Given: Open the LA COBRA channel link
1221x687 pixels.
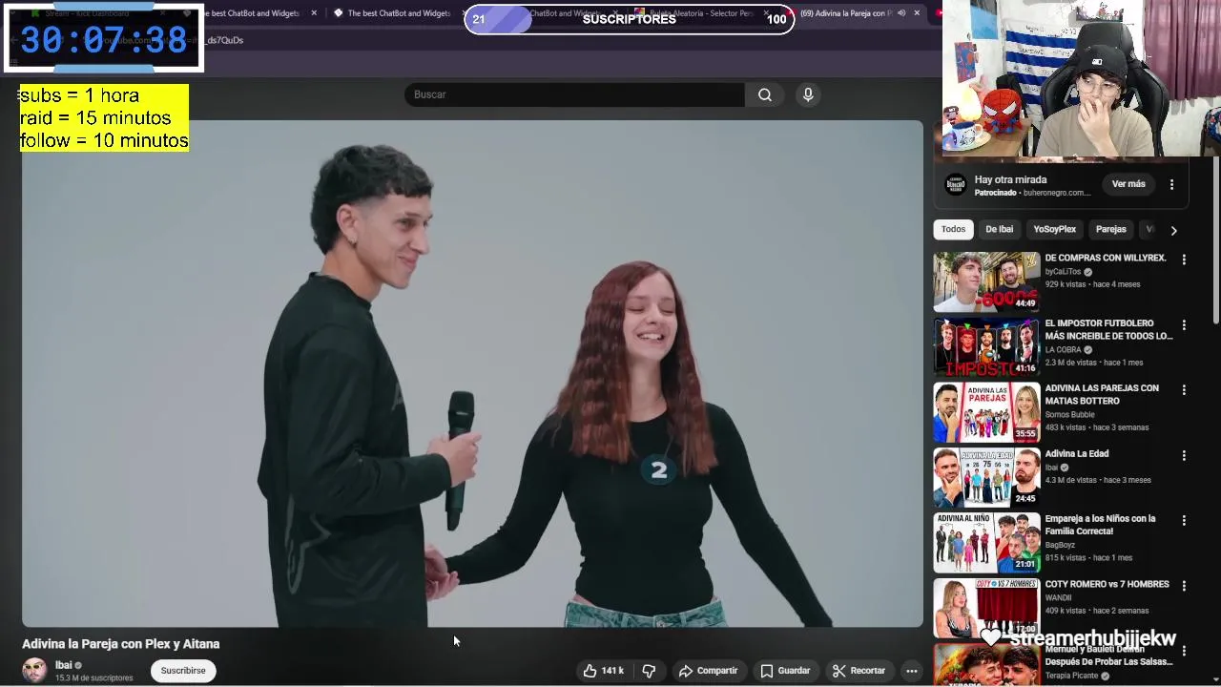Looking at the screenshot, I should tap(1064, 350).
